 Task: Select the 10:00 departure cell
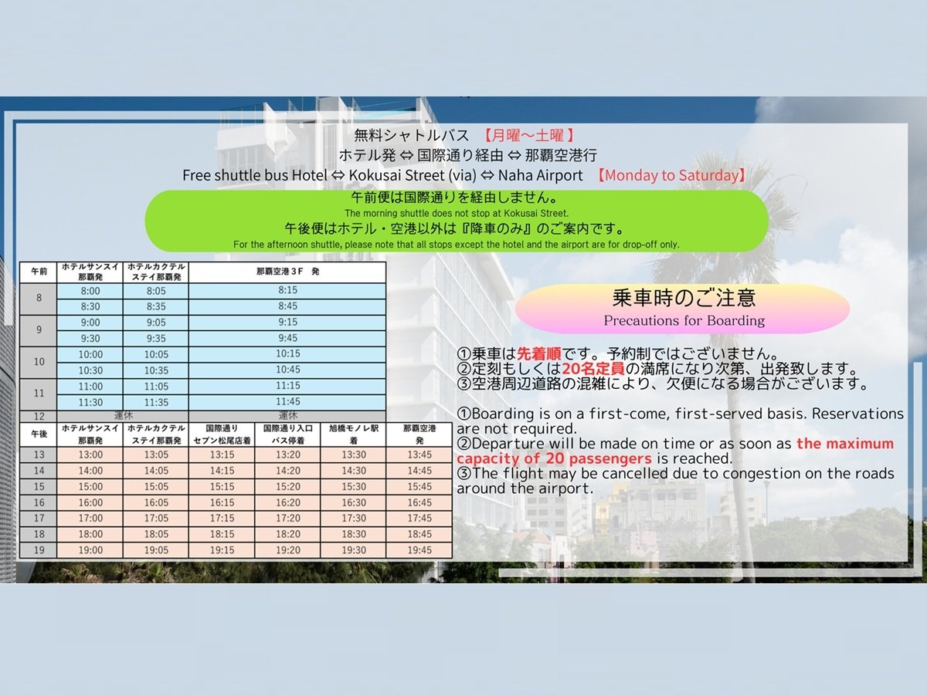(90, 354)
